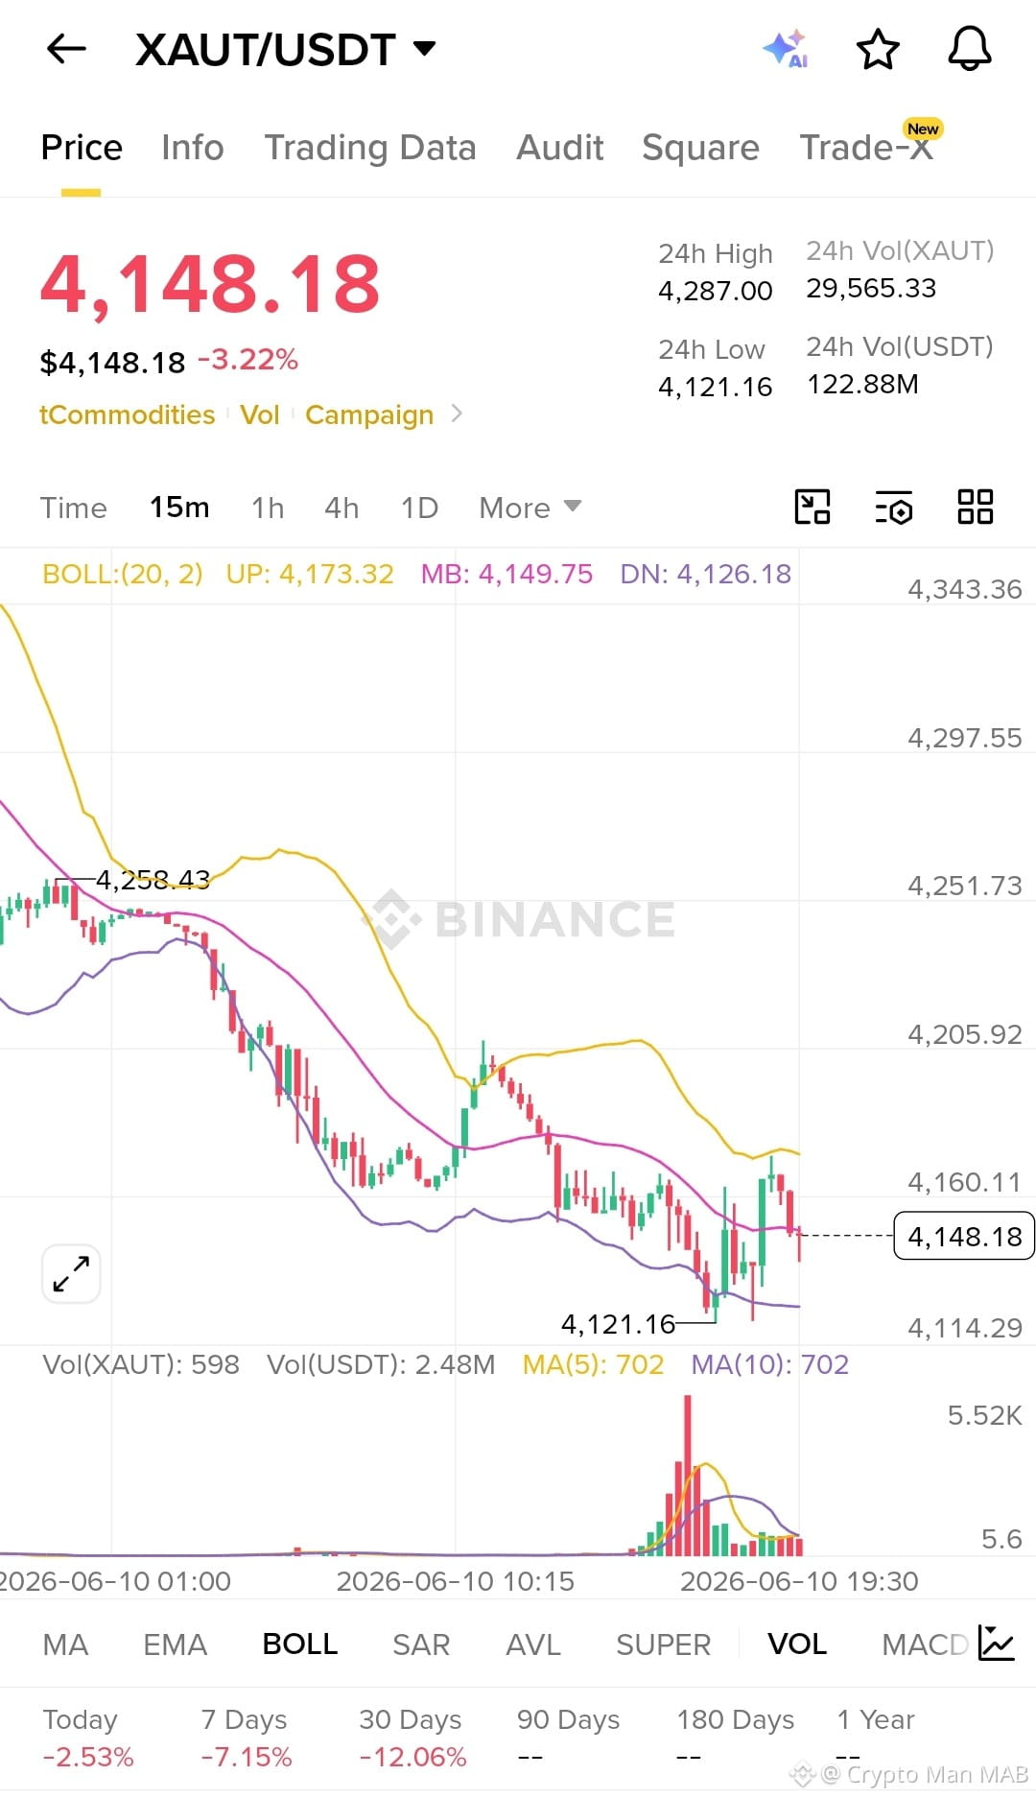This screenshot has height=1798, width=1036.
Task: Tap the Vol(USDT): 2.48M label
Action: pos(381,1364)
